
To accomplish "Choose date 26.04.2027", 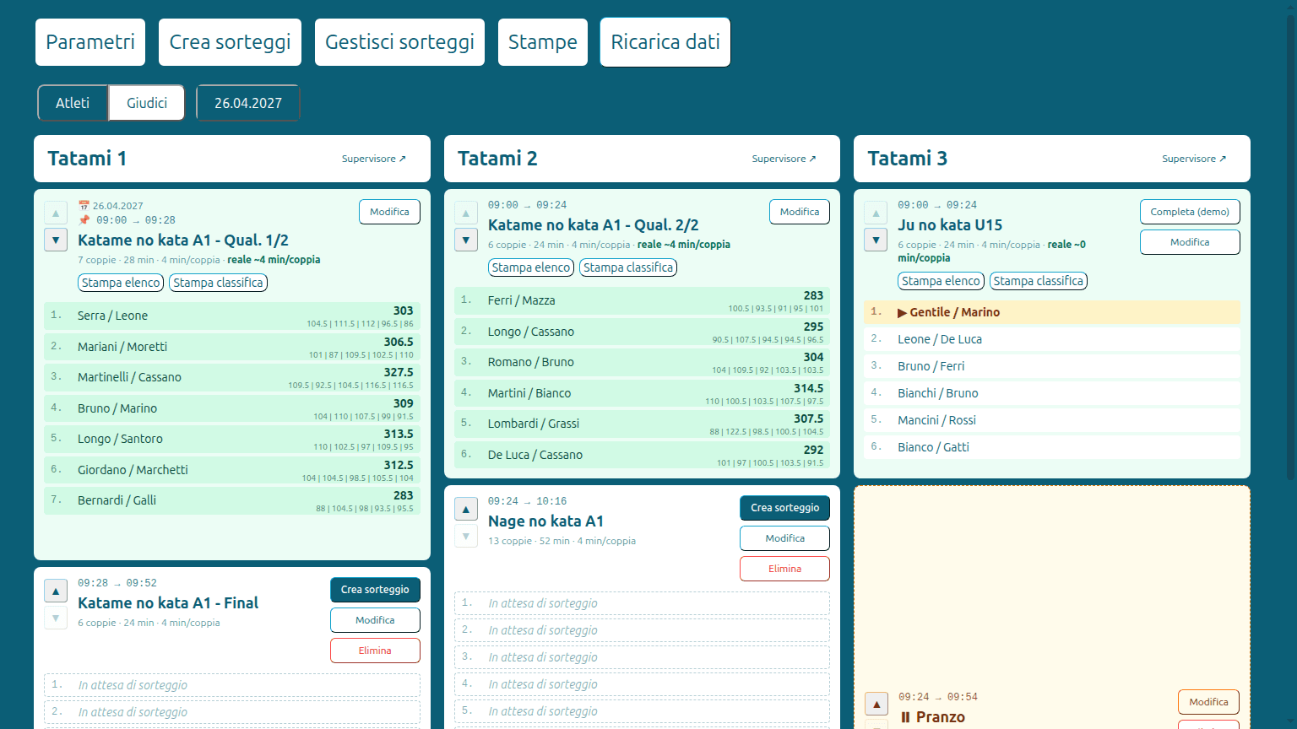I will tap(248, 103).
